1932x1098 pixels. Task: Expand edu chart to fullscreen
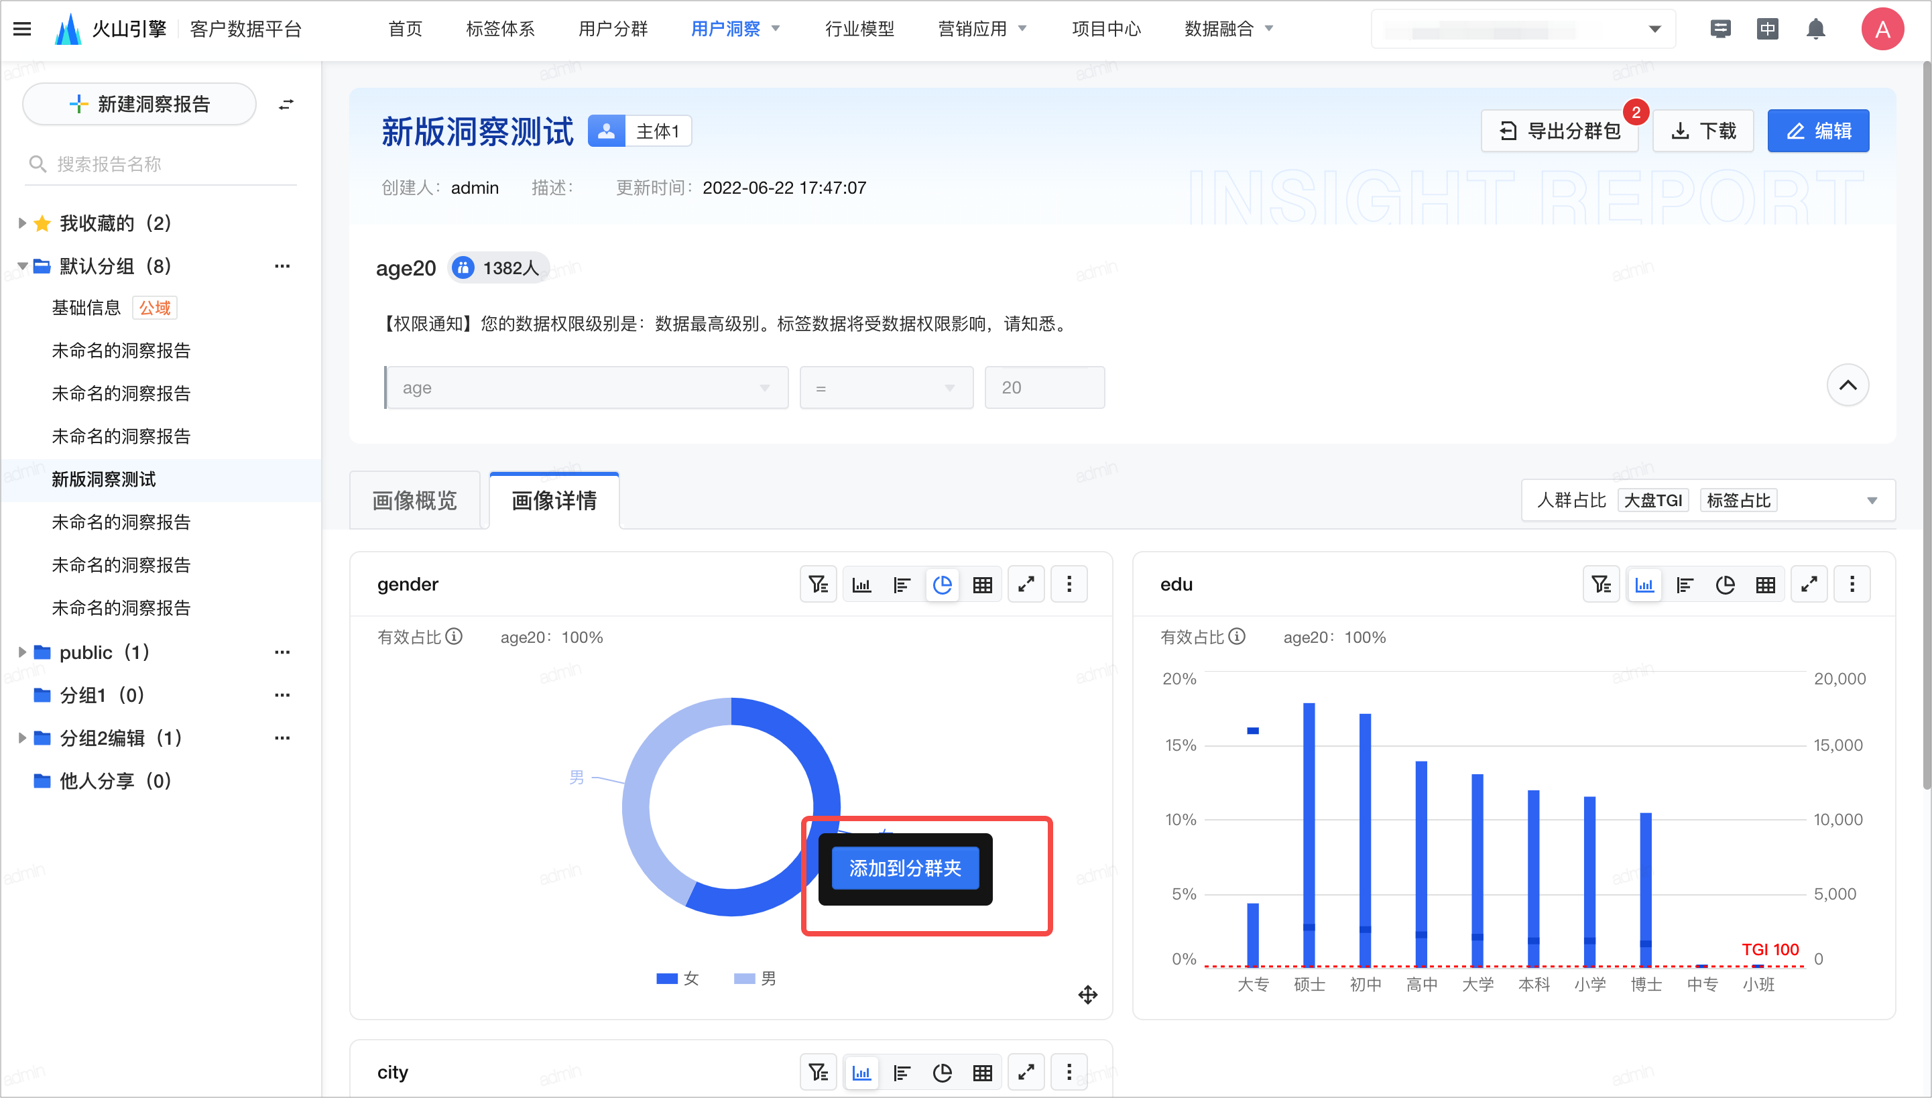(1809, 584)
